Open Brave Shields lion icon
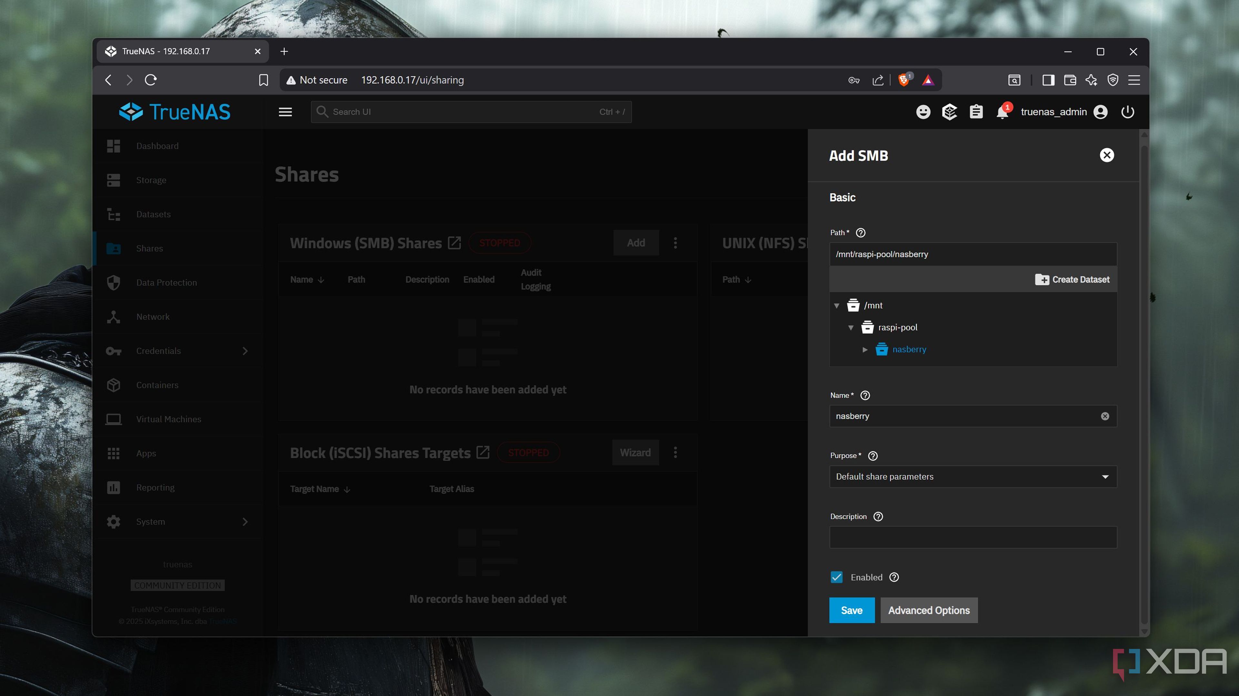The image size is (1239, 696). click(904, 80)
